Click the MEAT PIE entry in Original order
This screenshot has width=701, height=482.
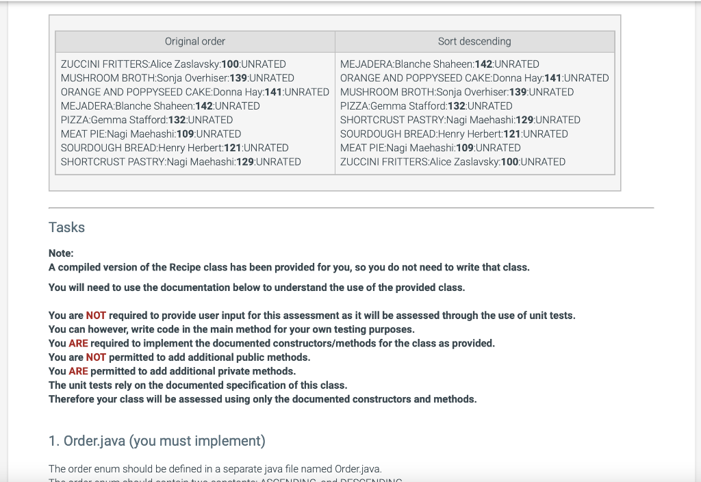coord(150,134)
